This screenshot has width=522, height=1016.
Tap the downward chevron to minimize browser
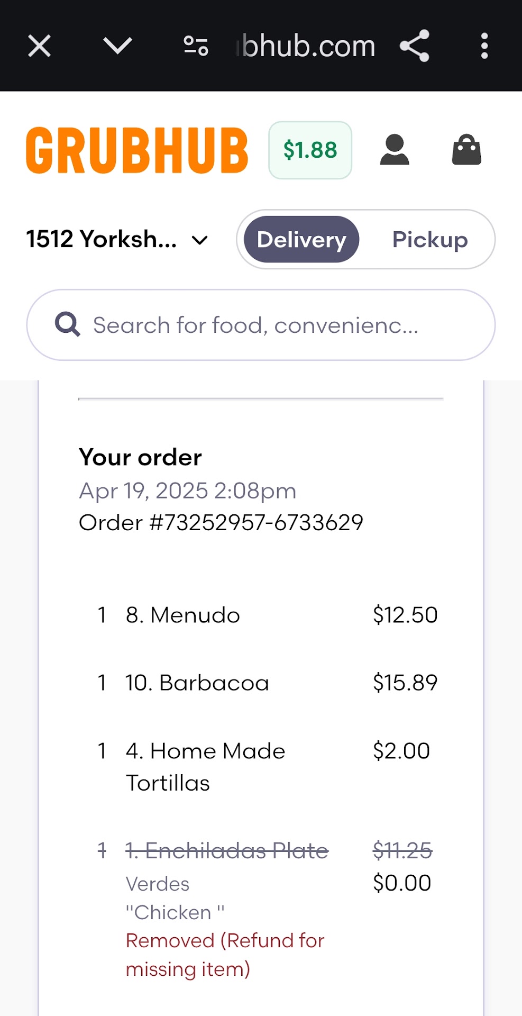(117, 46)
